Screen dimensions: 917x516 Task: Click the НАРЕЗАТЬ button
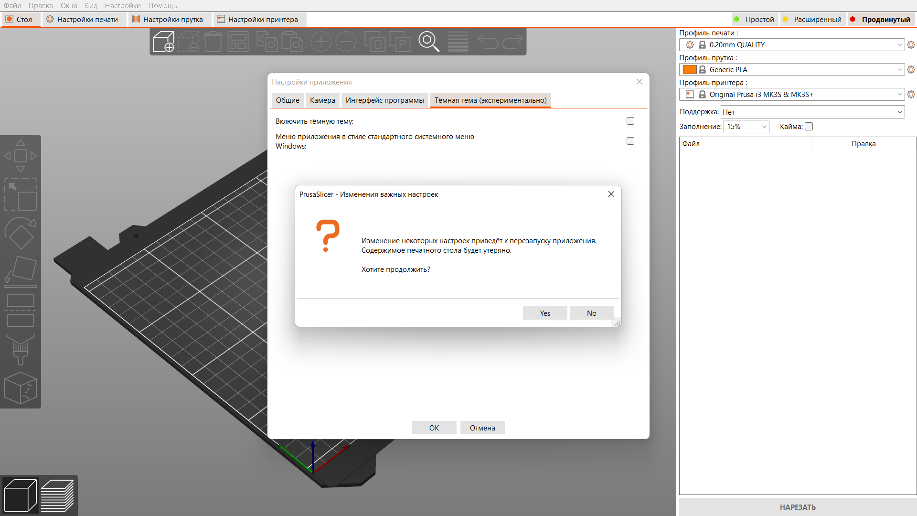point(797,507)
